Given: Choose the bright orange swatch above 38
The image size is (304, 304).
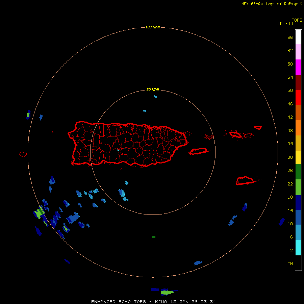Looking at the screenshot, I should [x=298, y=128].
